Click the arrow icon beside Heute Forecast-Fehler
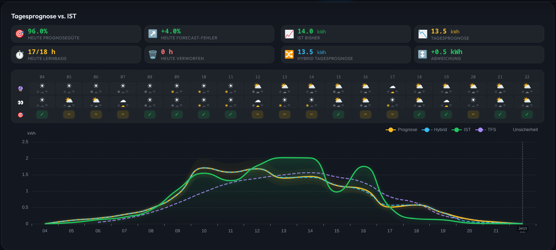 [153, 34]
